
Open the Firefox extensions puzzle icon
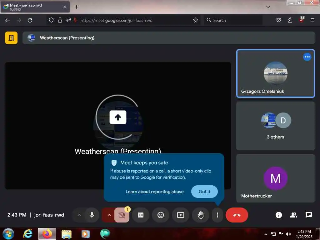290,20
